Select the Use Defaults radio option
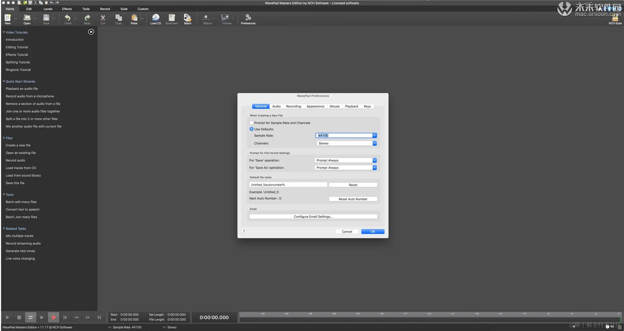624x331 pixels. coord(252,129)
